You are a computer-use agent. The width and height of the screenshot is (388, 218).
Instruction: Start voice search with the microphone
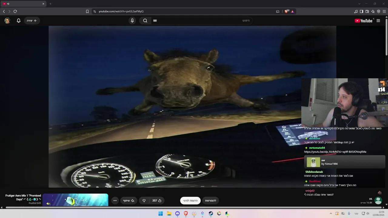tap(132, 21)
